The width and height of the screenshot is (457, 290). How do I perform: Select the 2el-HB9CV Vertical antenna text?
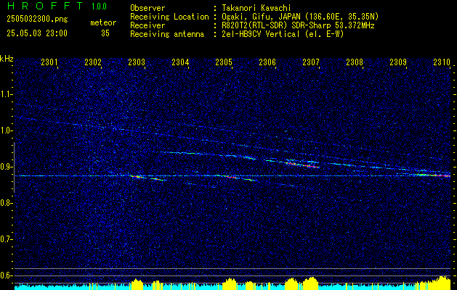[283, 34]
